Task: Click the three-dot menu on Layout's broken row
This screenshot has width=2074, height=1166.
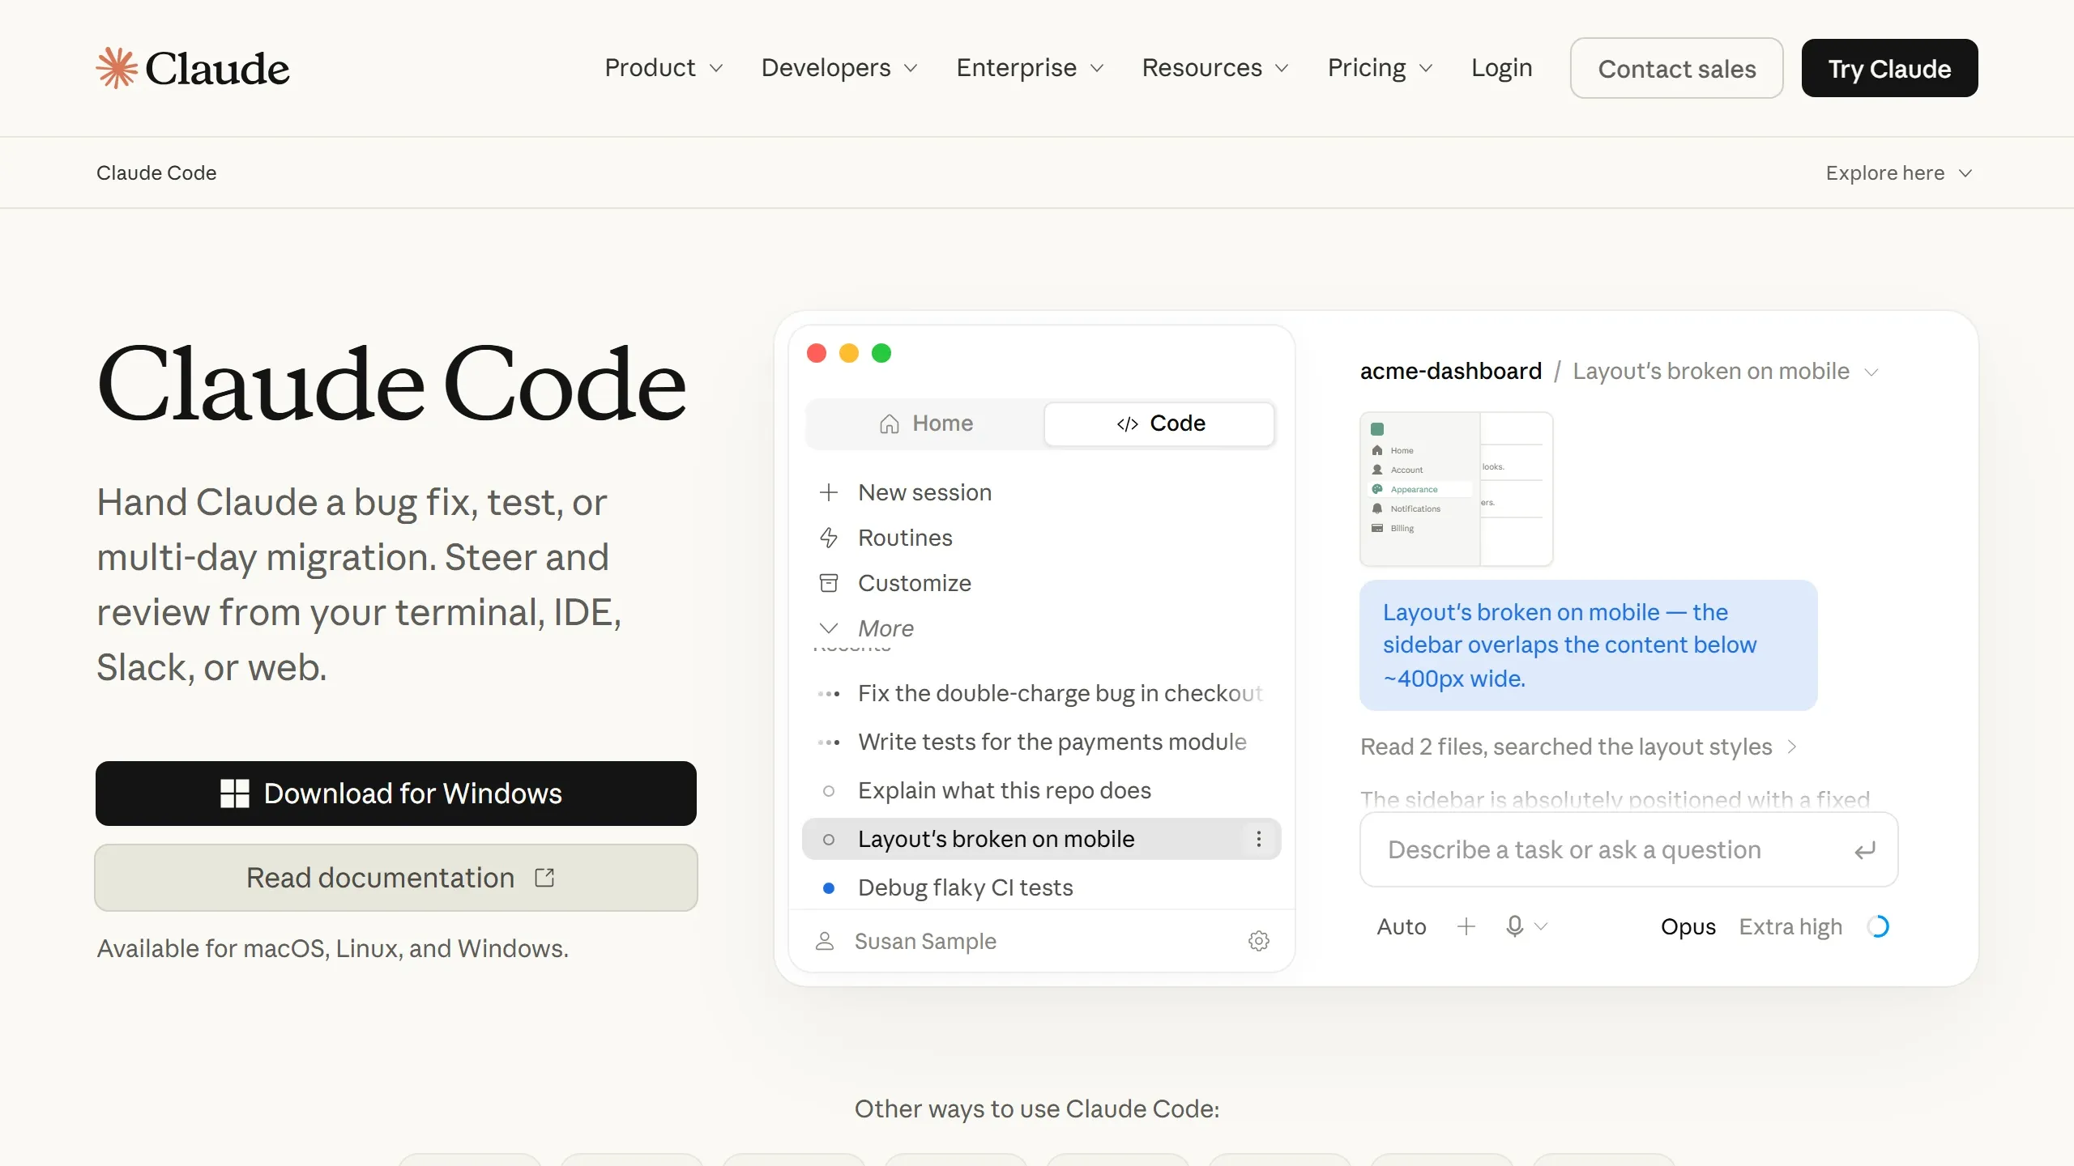Action: [1258, 839]
